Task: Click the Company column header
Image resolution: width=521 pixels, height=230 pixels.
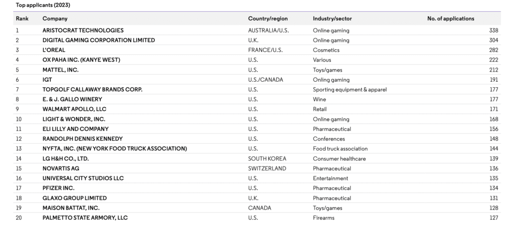Action: click(55, 19)
